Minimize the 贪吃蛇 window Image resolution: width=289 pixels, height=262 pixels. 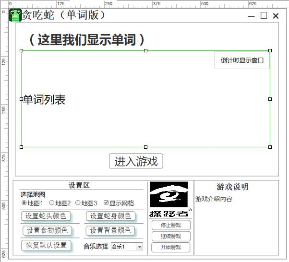251,16
